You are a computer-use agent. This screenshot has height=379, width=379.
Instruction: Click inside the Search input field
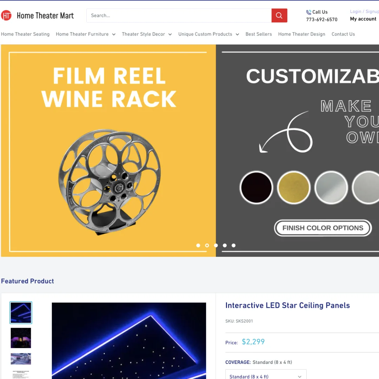pyautogui.click(x=179, y=15)
